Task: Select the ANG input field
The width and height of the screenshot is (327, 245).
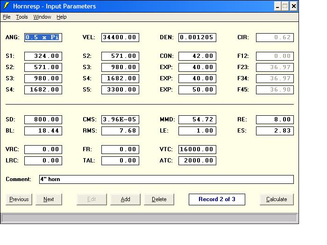Action: (43, 37)
